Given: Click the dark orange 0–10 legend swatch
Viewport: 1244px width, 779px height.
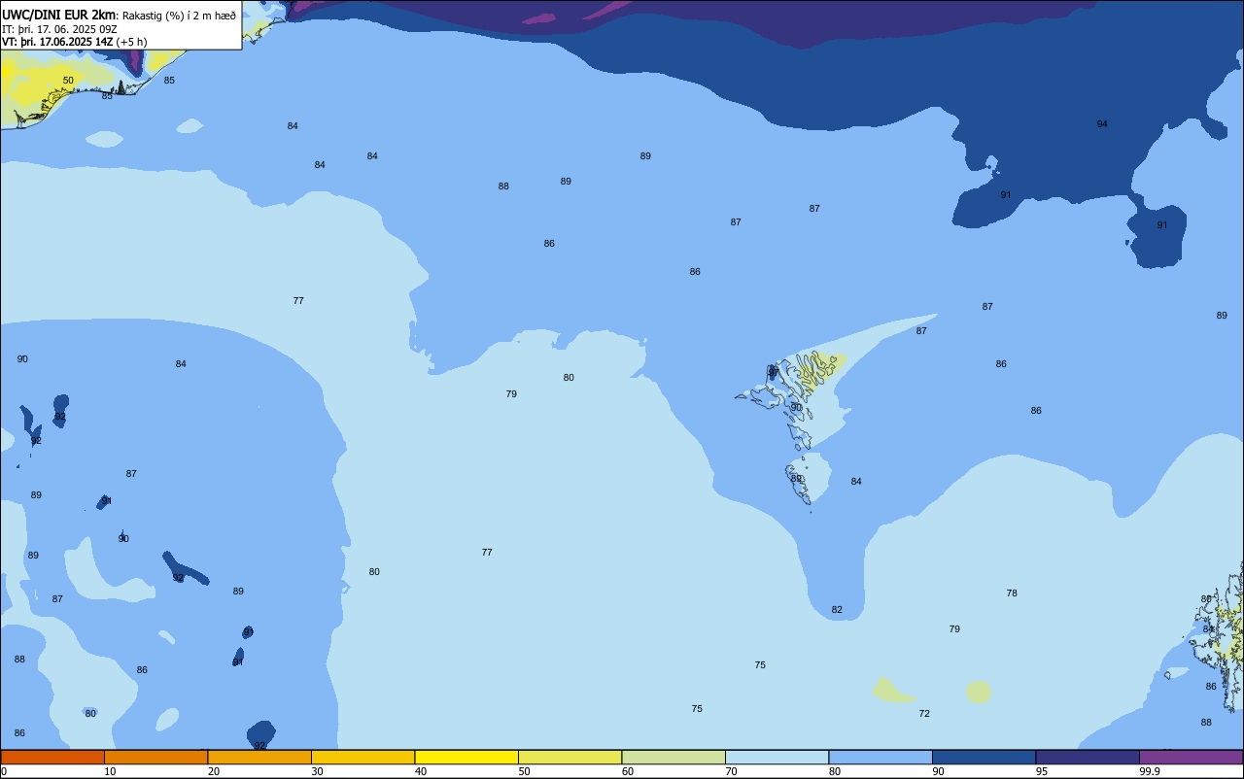Looking at the screenshot, I should 52,757.
